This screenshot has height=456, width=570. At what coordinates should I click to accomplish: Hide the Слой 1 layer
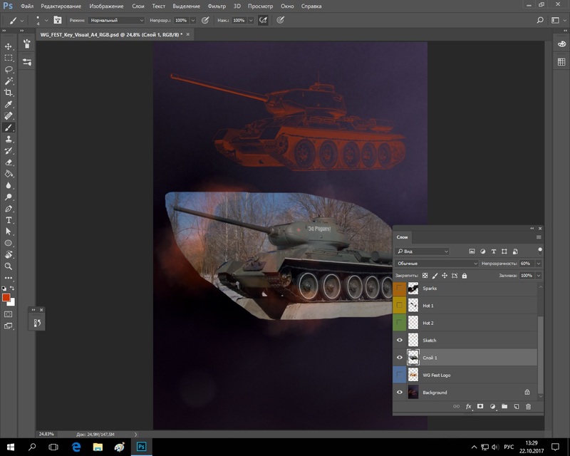coord(399,358)
